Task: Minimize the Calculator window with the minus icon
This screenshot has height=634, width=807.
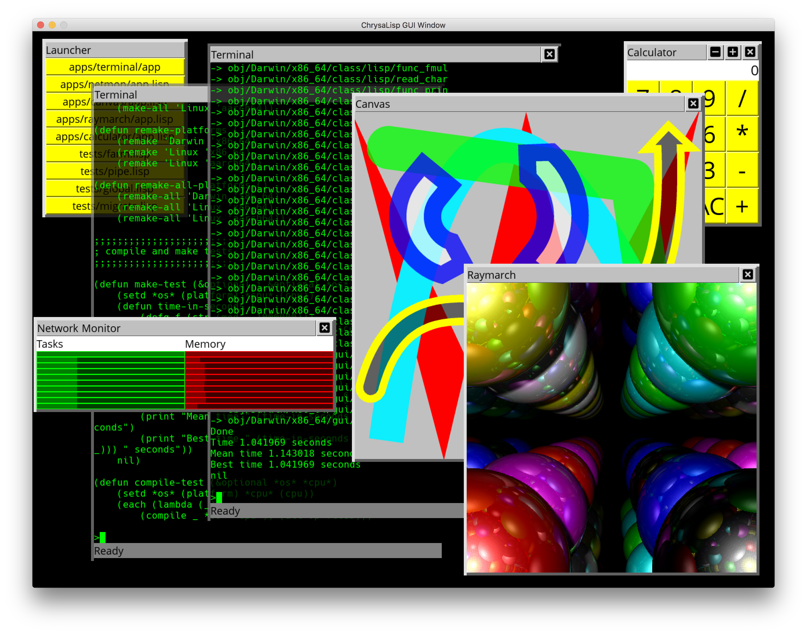Action: (715, 52)
